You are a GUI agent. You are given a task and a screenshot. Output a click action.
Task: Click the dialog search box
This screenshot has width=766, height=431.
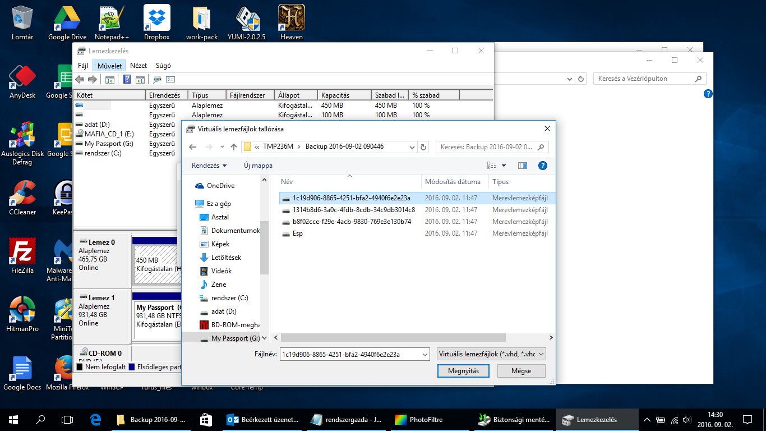click(x=487, y=147)
